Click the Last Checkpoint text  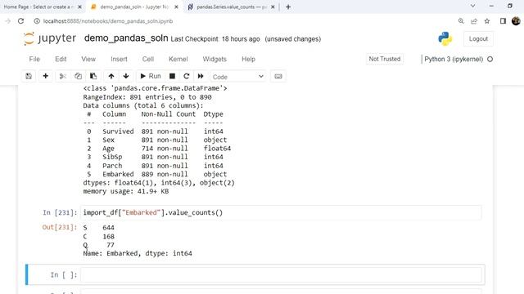coord(215,39)
